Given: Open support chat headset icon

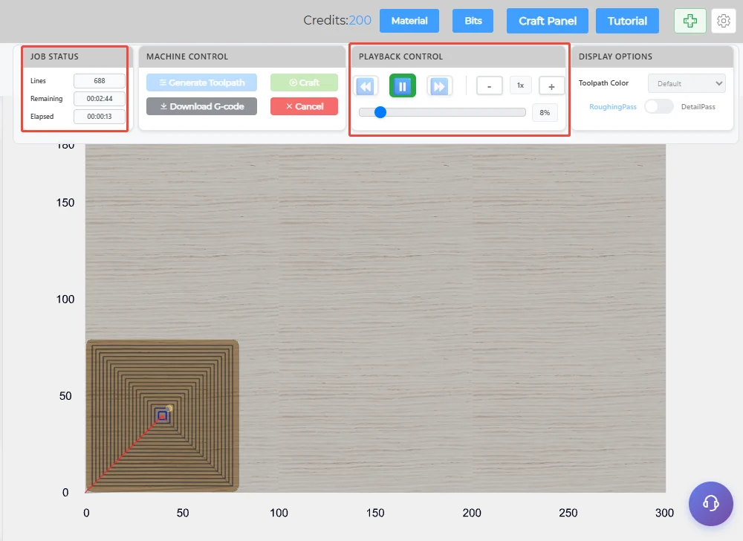Looking at the screenshot, I should (711, 504).
